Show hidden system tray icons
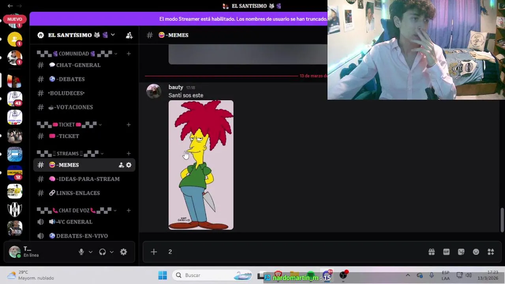Viewport: 505px width, 284px height. pos(408,275)
